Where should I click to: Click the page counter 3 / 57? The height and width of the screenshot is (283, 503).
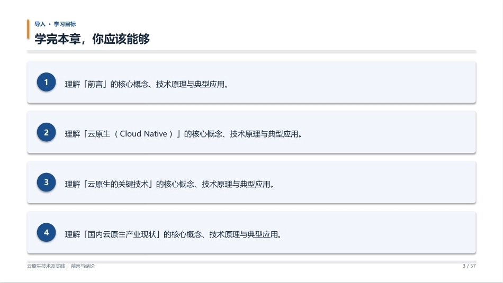click(469, 266)
